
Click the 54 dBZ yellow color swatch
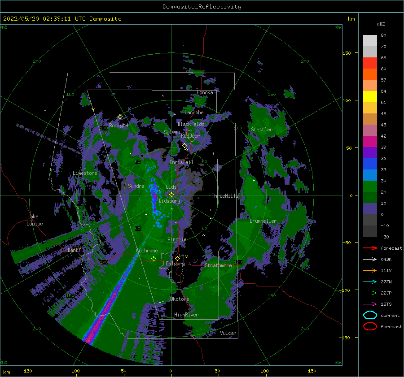[x=370, y=96]
